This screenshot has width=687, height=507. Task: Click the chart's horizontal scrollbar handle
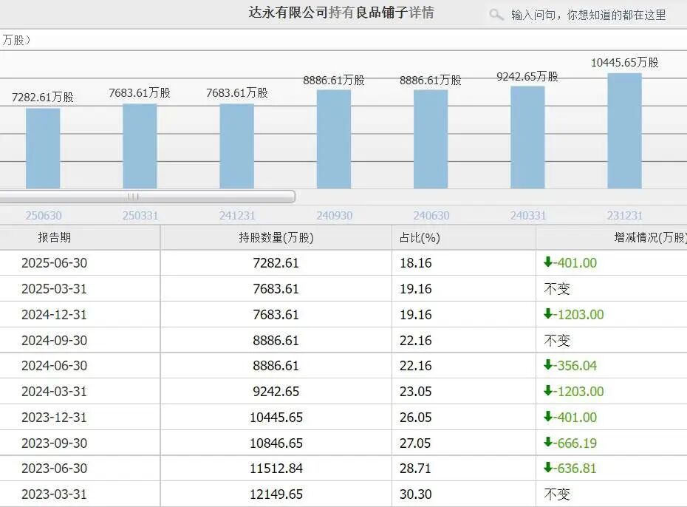point(133,197)
